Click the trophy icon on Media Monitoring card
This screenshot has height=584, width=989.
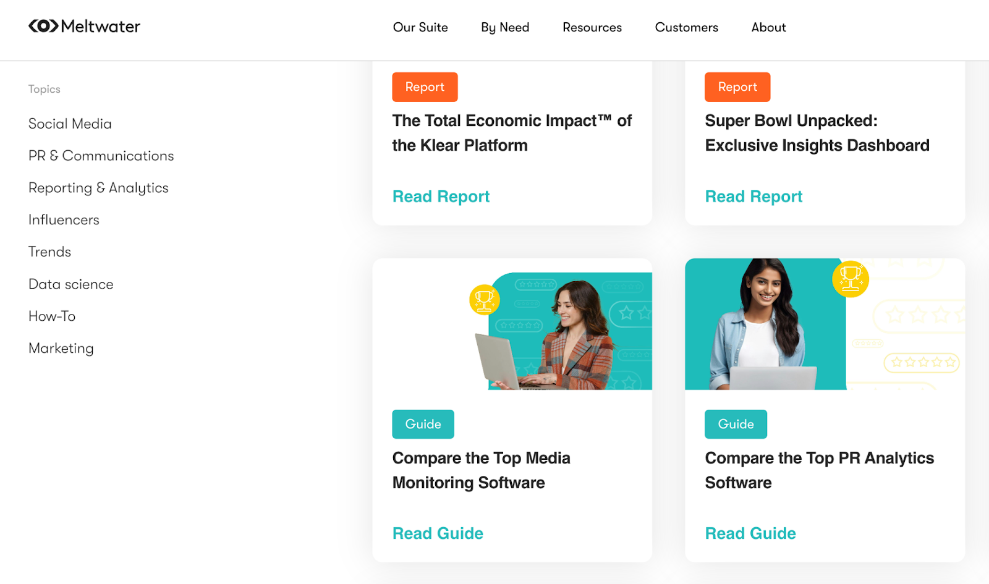click(484, 300)
